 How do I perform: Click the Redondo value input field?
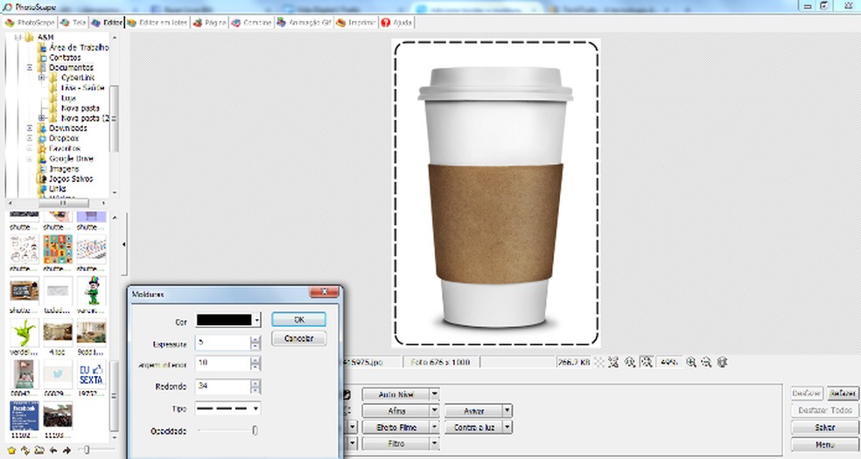coord(222,386)
